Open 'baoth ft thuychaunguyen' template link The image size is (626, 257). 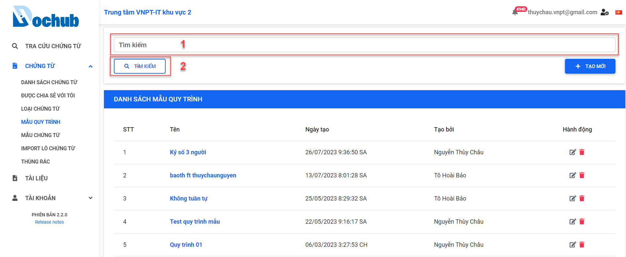pos(203,175)
